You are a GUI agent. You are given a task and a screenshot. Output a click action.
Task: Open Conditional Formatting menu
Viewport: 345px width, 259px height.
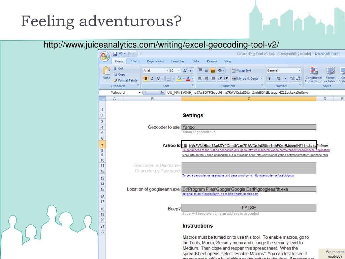pos(314,75)
